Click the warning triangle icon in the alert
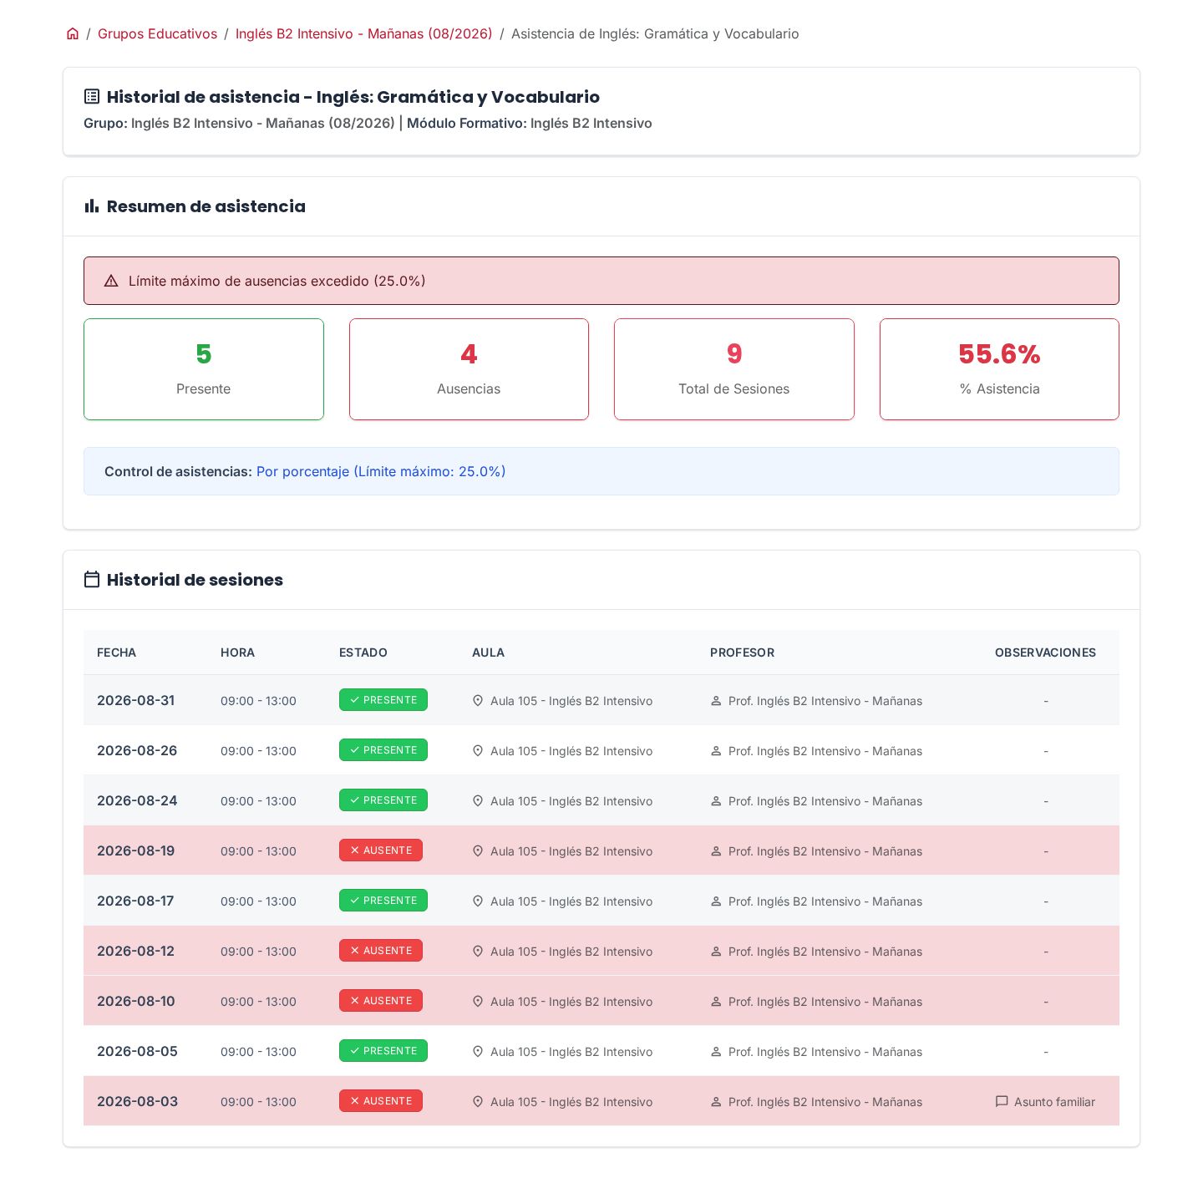The width and height of the screenshot is (1203, 1188). click(x=111, y=281)
